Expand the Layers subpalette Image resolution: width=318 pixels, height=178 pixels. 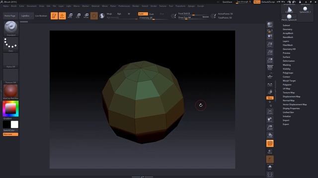(286, 41)
